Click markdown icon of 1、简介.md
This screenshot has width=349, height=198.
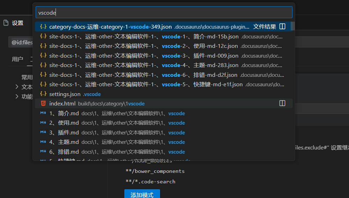[43, 113]
